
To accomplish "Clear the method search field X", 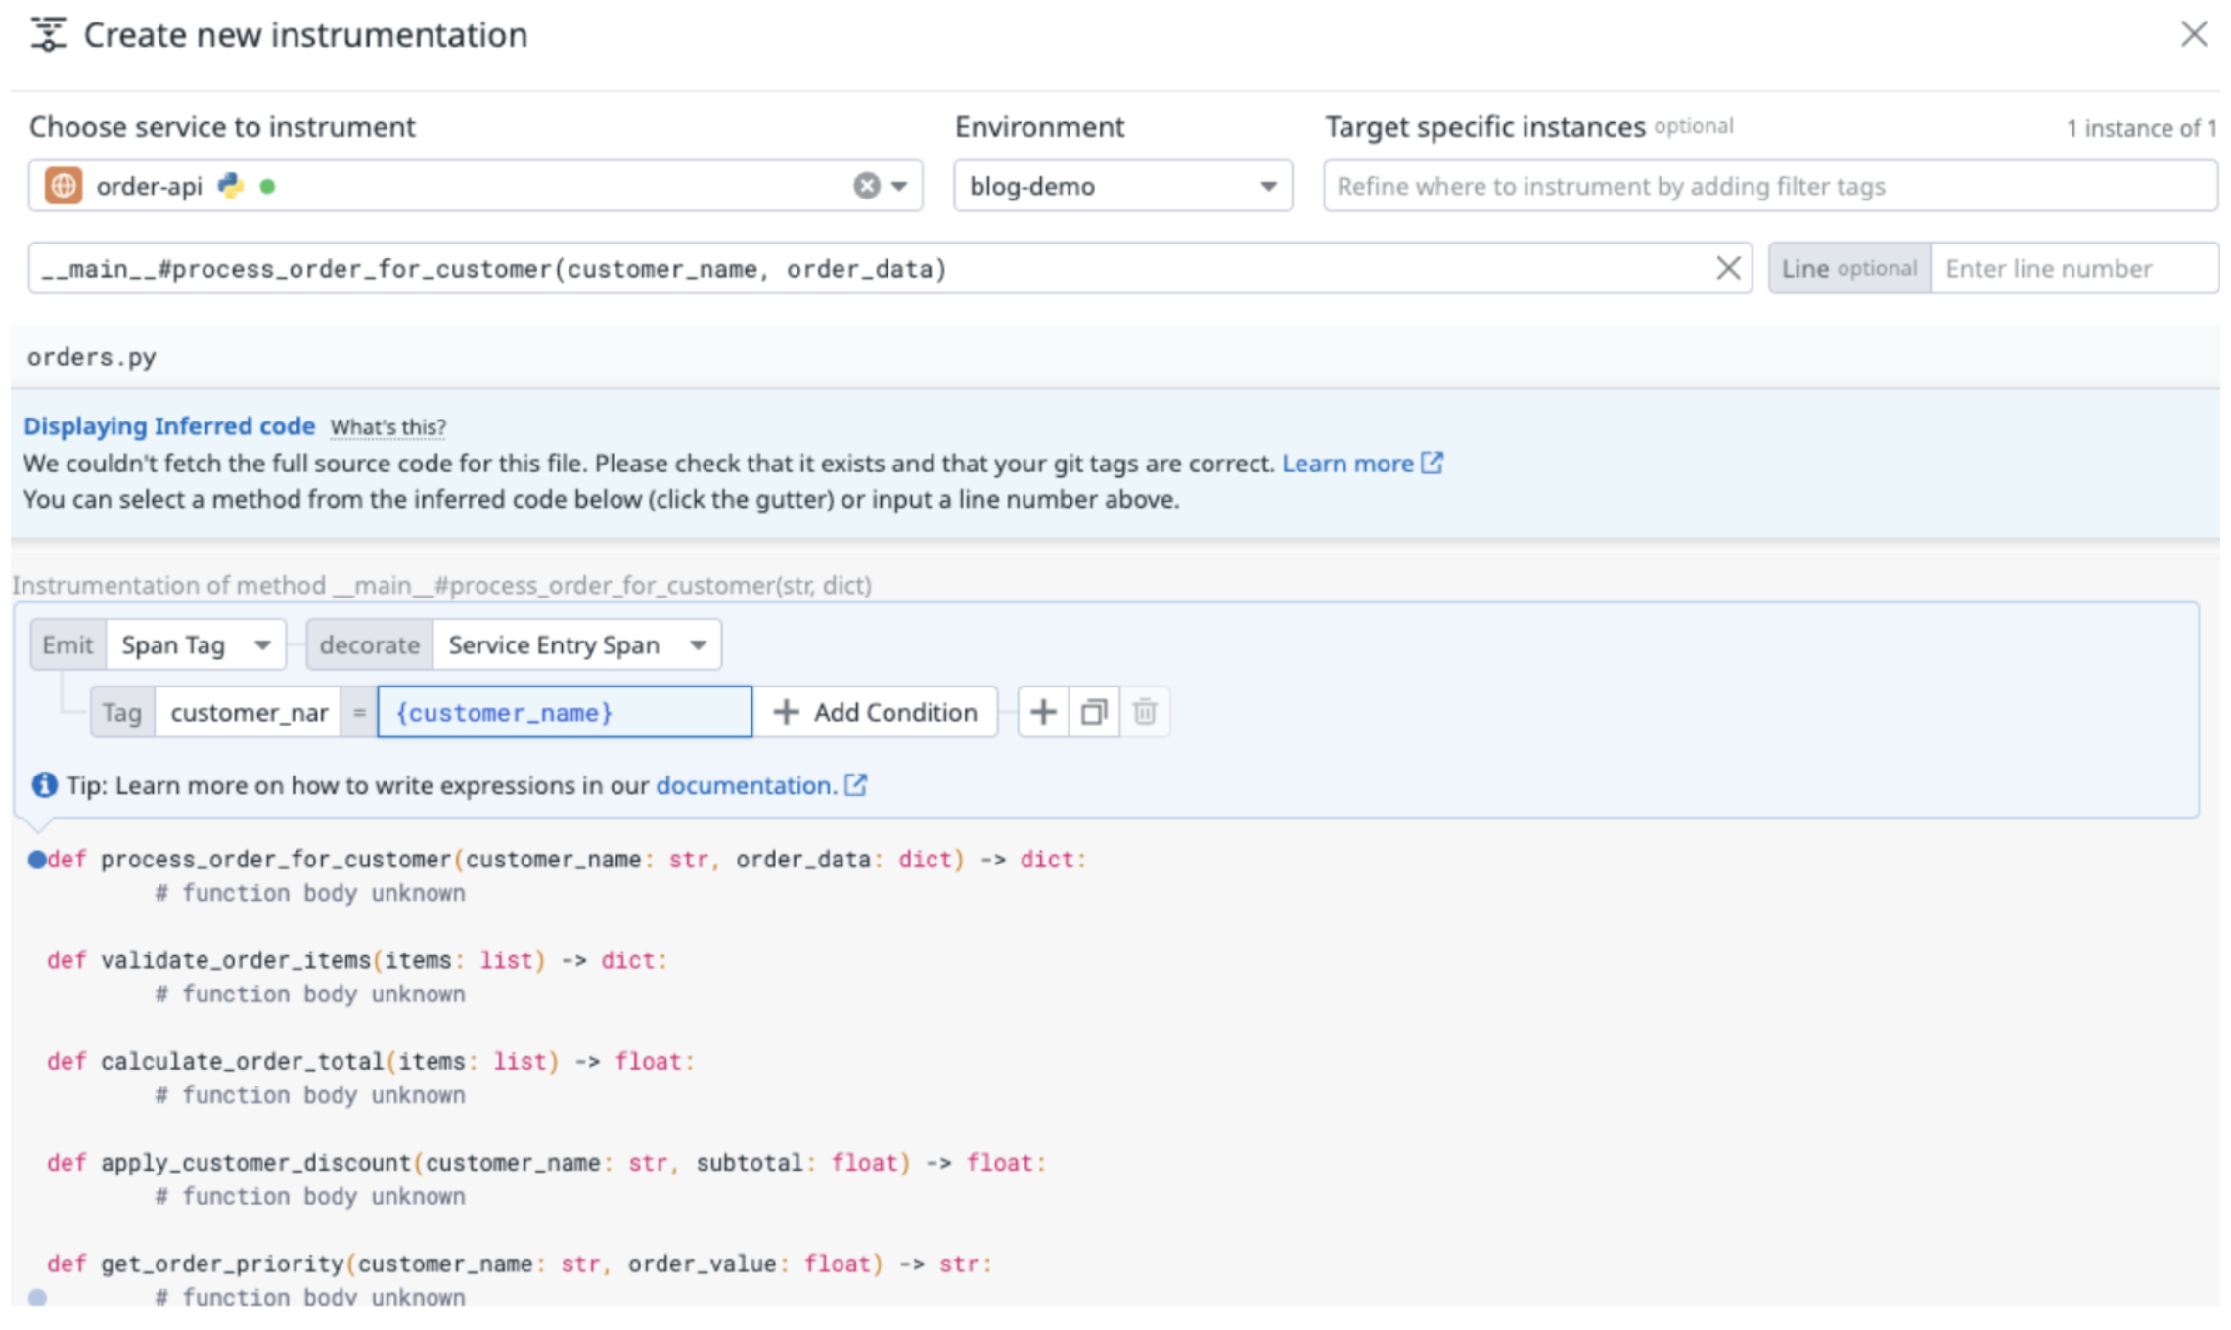I will (x=1727, y=268).
